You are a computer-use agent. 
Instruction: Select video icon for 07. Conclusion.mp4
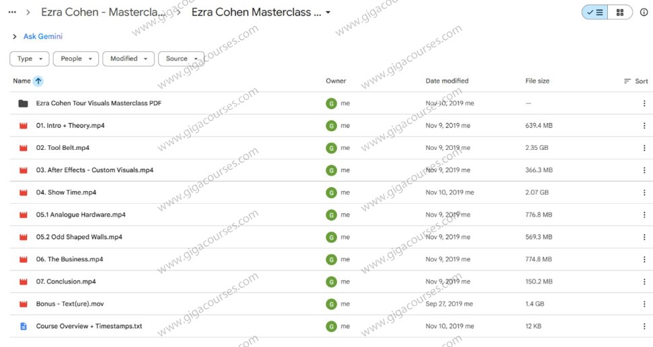[x=24, y=282]
